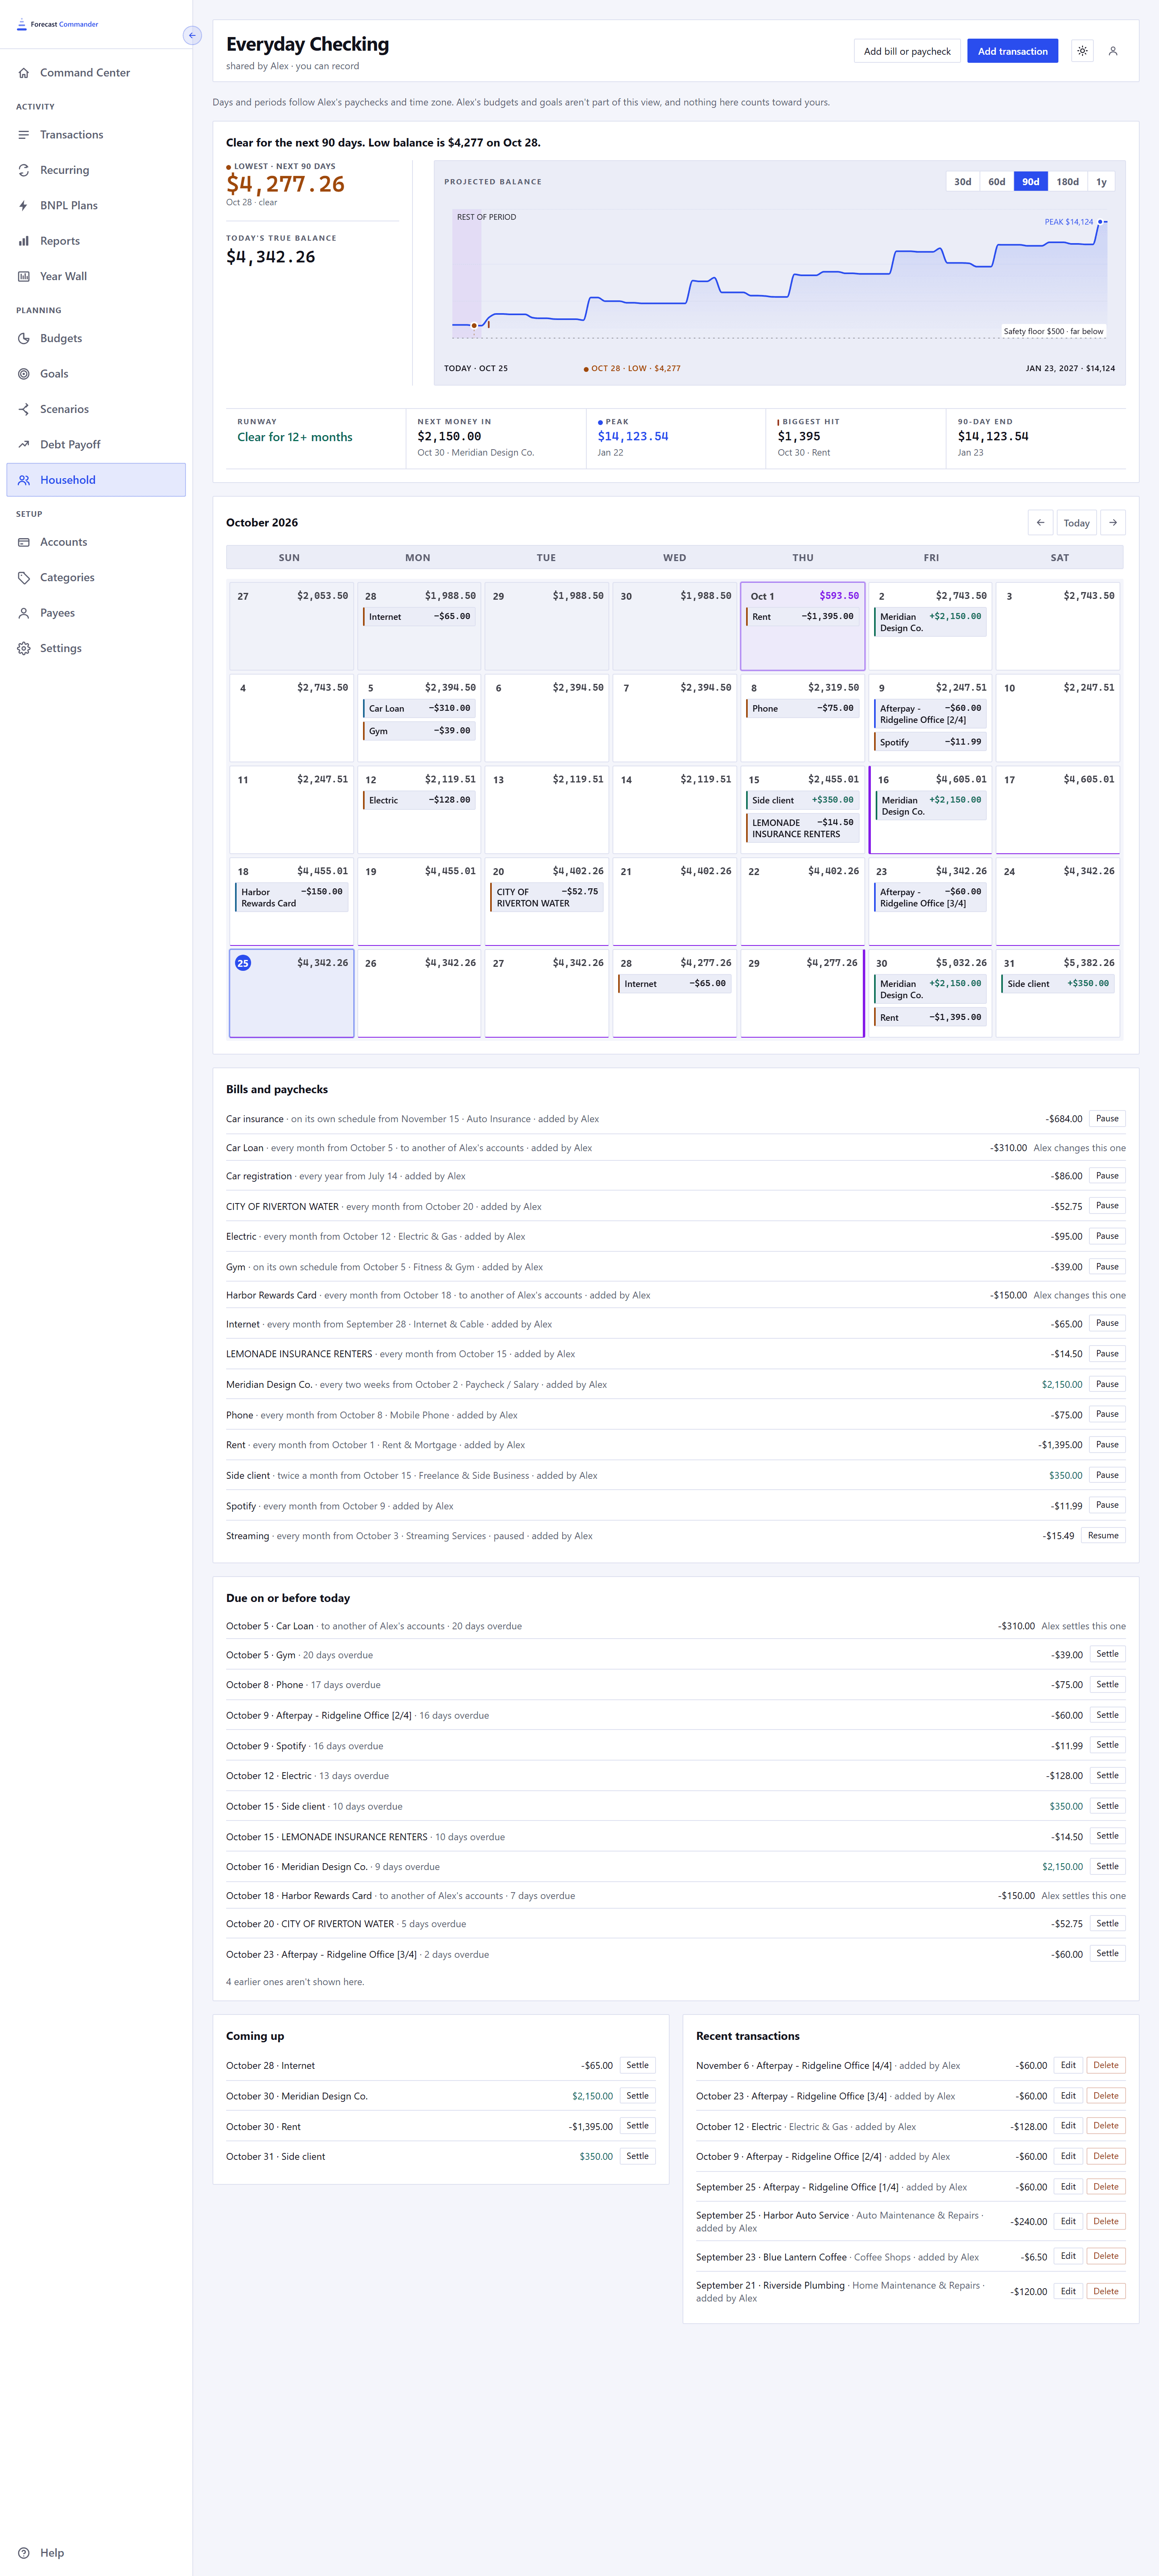This screenshot has height=2576, width=1159.
Task: Go to previous month in calendar
Action: (x=1040, y=522)
